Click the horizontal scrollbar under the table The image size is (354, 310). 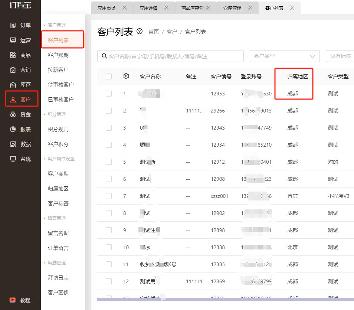tap(226, 299)
